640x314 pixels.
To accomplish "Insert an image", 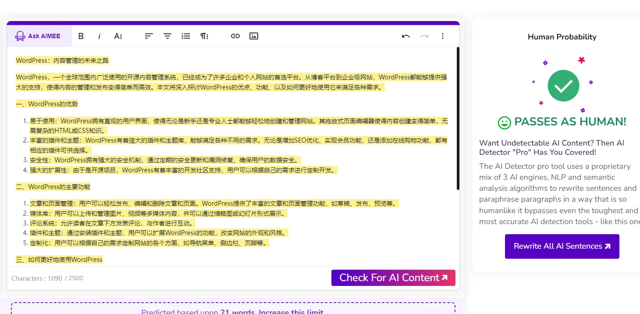I will (x=254, y=36).
